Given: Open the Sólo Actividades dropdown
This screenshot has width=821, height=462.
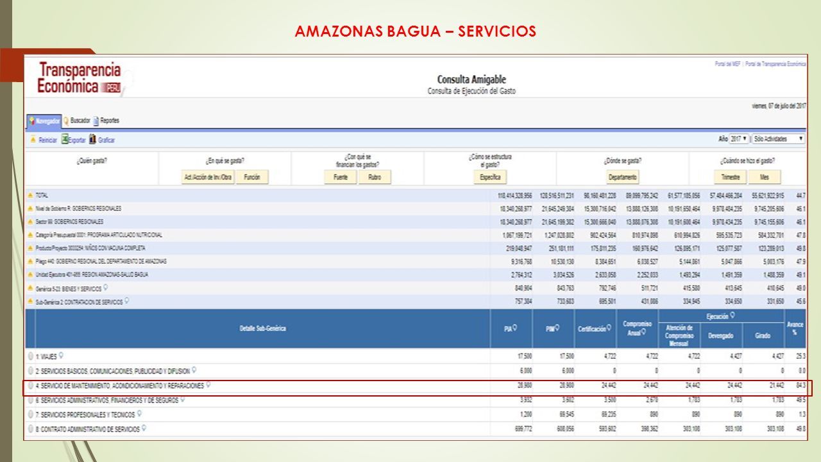Looking at the screenshot, I should [x=778, y=139].
